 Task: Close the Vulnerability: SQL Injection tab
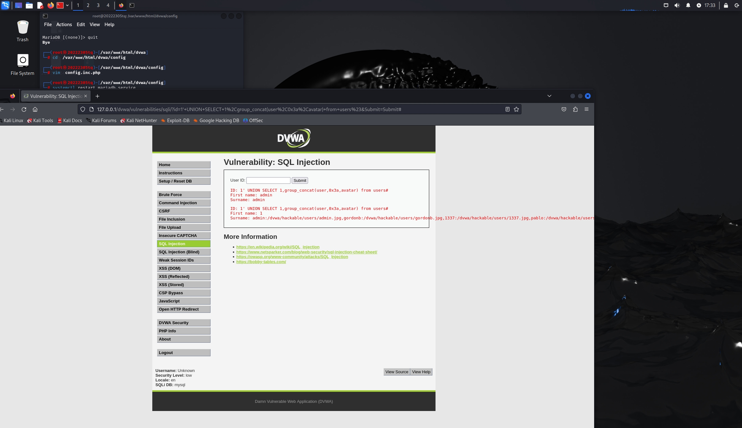pyautogui.click(x=86, y=96)
